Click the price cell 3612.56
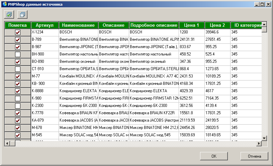The width and height of the screenshot is (273, 166). click(191, 106)
